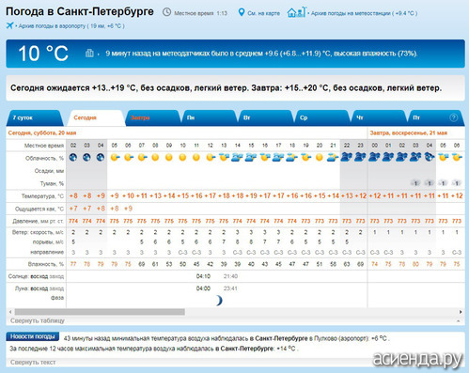Click the crescent moon phase icon
Screen dimensions: 469x373
(219, 301)
